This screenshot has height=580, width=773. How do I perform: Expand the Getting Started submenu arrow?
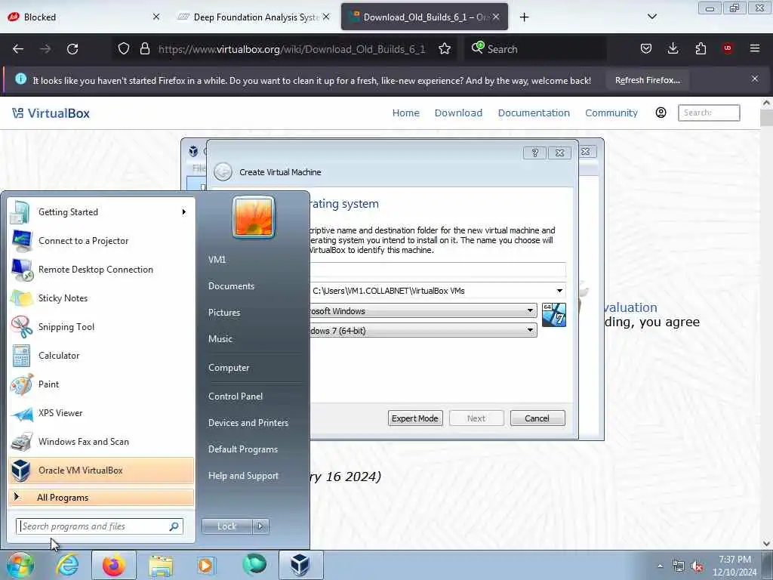click(x=184, y=212)
